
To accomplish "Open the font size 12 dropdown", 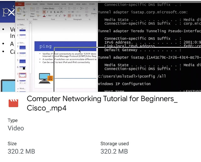I will [x=65, y=8].
